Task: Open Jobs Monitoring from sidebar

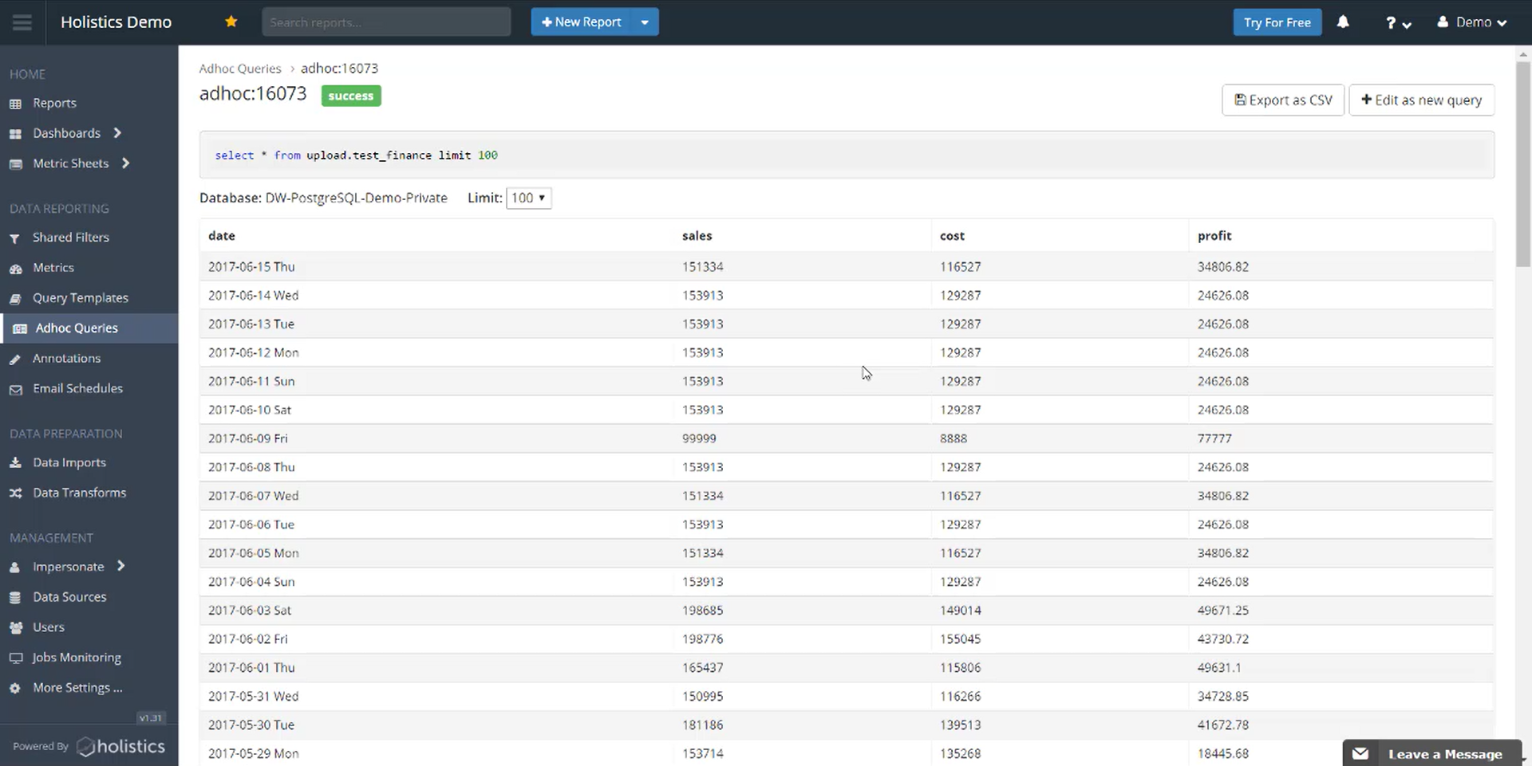Action: [77, 658]
